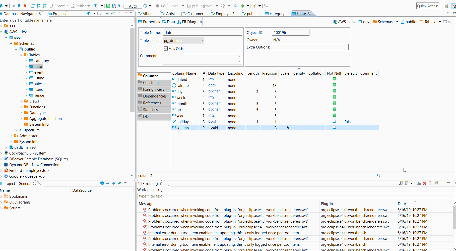Viewport: 456px width, 251px height.
Task: Click inside the Table Name input field
Action: click(x=202, y=32)
